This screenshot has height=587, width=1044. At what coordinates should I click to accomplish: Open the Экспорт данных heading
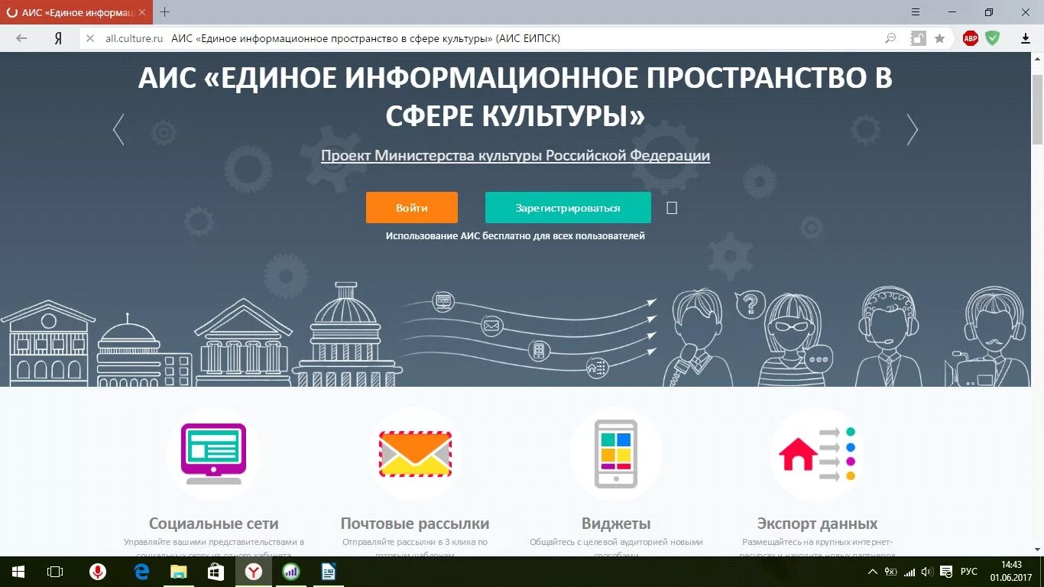817,524
